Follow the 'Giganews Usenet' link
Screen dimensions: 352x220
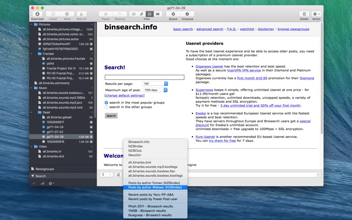209,66
